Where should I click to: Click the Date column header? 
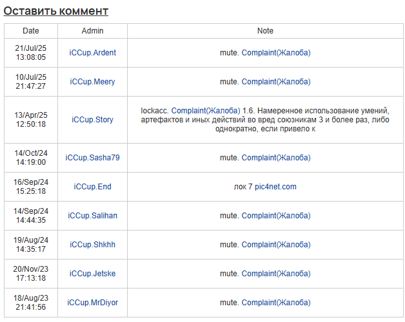tap(31, 31)
